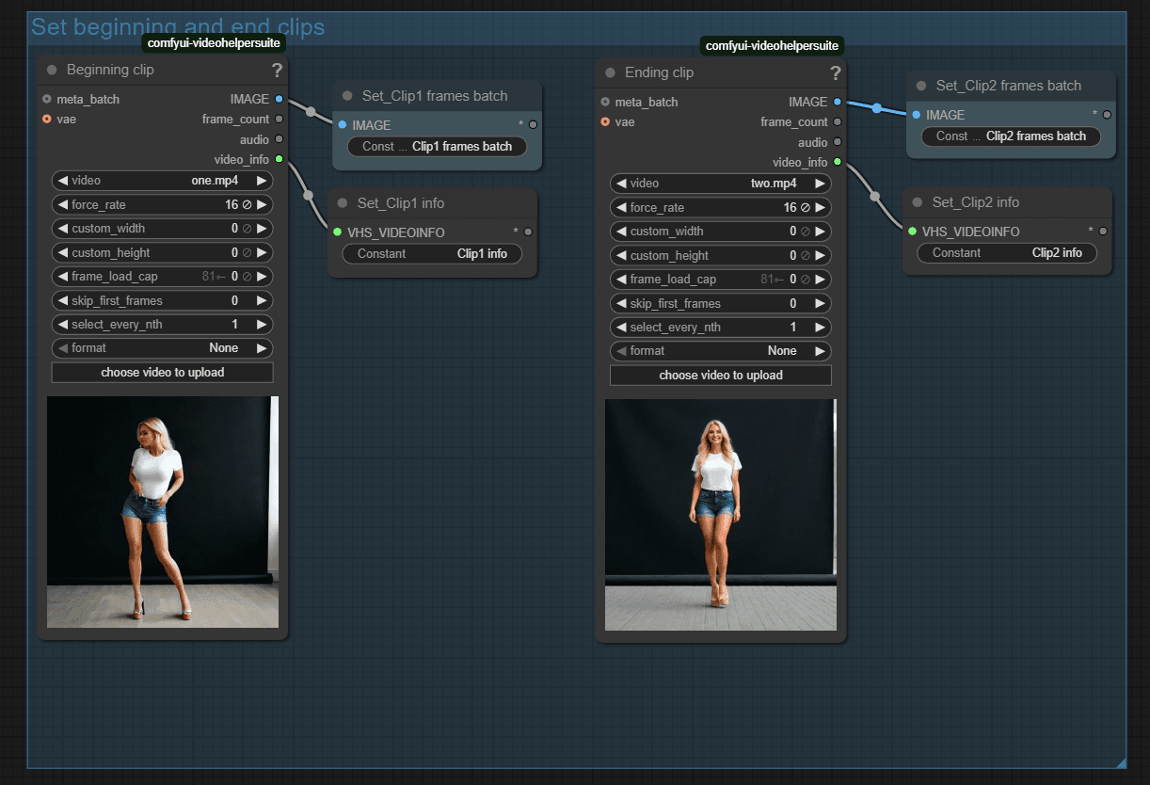Edit the Clip2 frames batch constant field
1150x785 pixels.
coord(1011,136)
